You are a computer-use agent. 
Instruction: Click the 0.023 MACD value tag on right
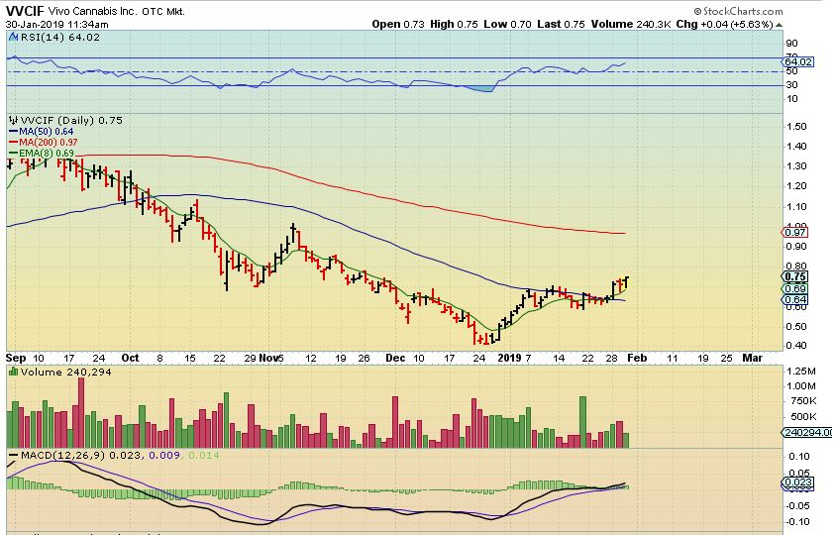pyautogui.click(x=798, y=482)
